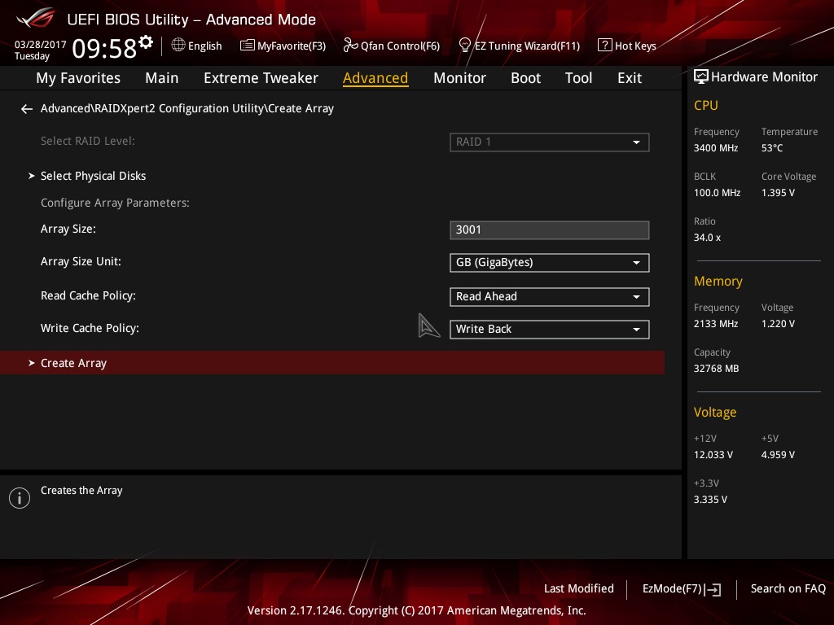Click the info icon near Creates the Array

click(19, 497)
